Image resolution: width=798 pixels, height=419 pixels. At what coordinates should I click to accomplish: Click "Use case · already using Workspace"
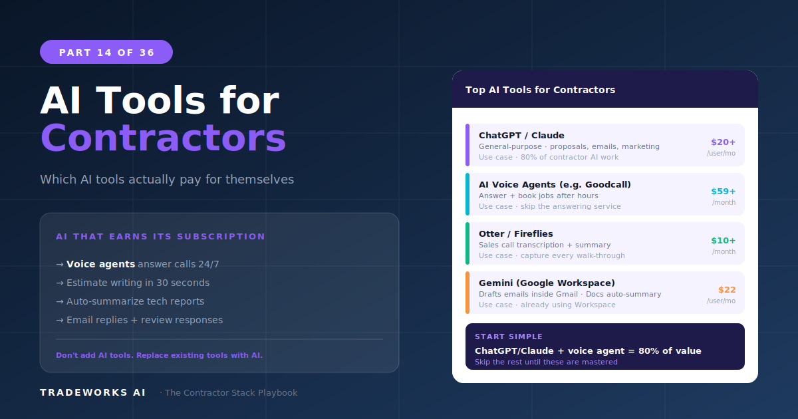(x=547, y=305)
